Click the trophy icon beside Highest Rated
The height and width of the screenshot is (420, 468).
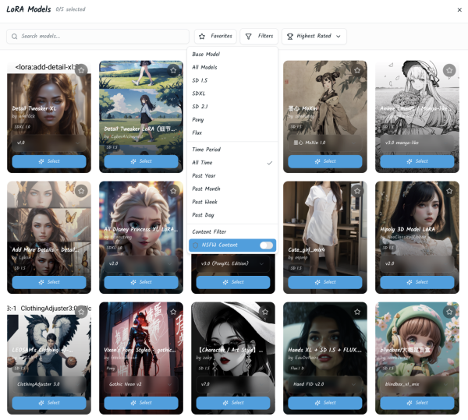290,37
